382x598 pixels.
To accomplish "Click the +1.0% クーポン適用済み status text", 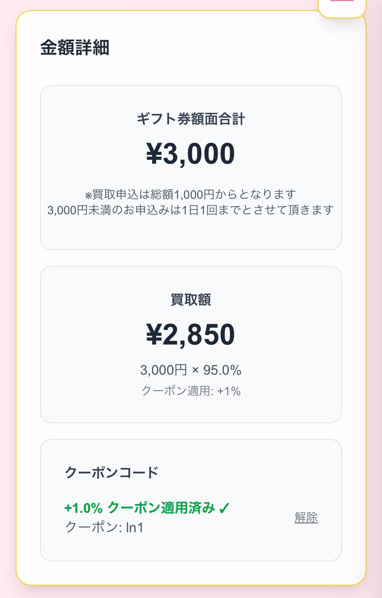I will 140,508.
